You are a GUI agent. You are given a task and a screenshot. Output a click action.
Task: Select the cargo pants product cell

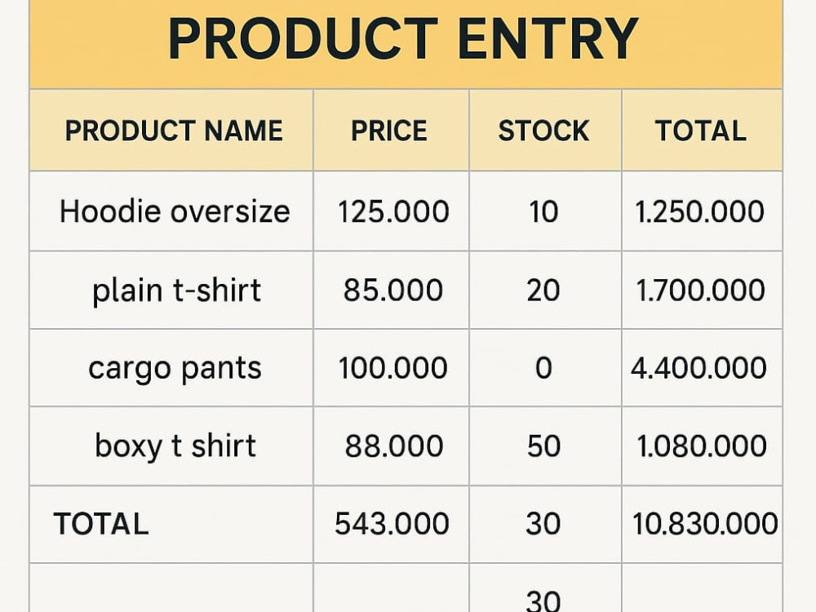[x=171, y=368]
